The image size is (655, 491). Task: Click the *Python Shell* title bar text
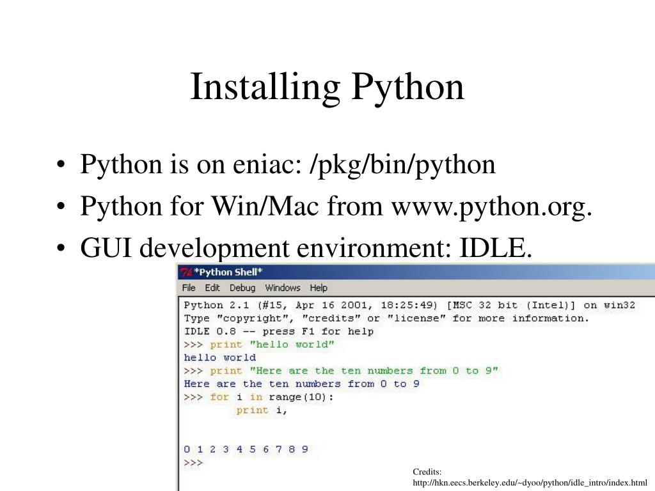pos(228,272)
